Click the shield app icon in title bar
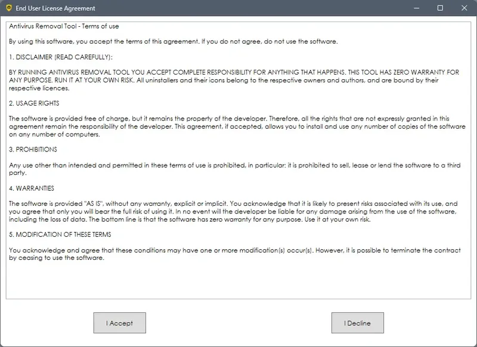This screenshot has width=477, height=347. pos(8,8)
